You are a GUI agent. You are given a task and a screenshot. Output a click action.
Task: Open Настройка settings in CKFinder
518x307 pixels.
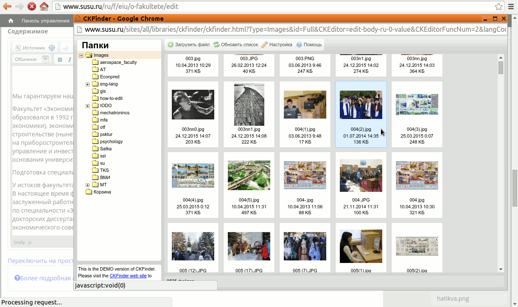(277, 44)
